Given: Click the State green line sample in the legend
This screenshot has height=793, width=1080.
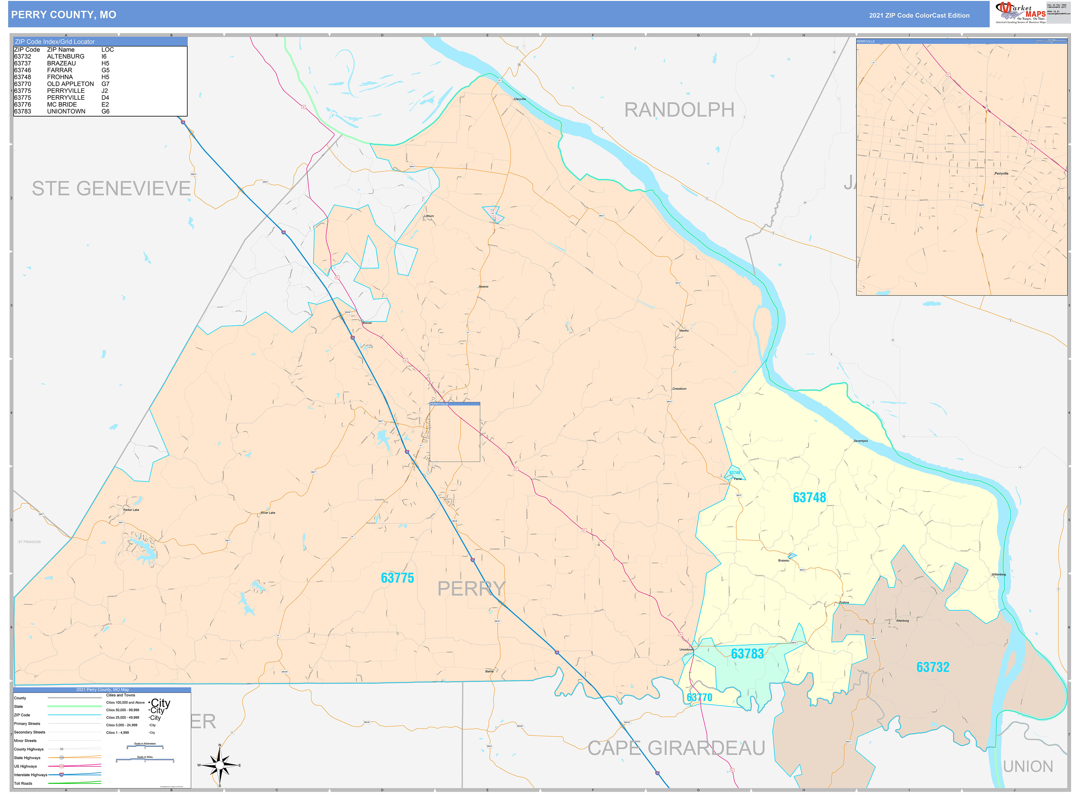Looking at the screenshot, I should 74,707.
